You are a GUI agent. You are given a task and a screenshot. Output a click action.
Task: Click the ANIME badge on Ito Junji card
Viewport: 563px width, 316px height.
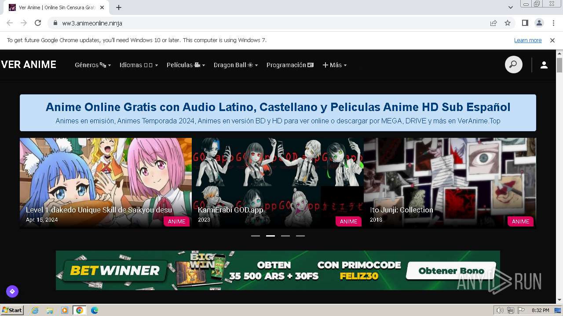(x=521, y=221)
